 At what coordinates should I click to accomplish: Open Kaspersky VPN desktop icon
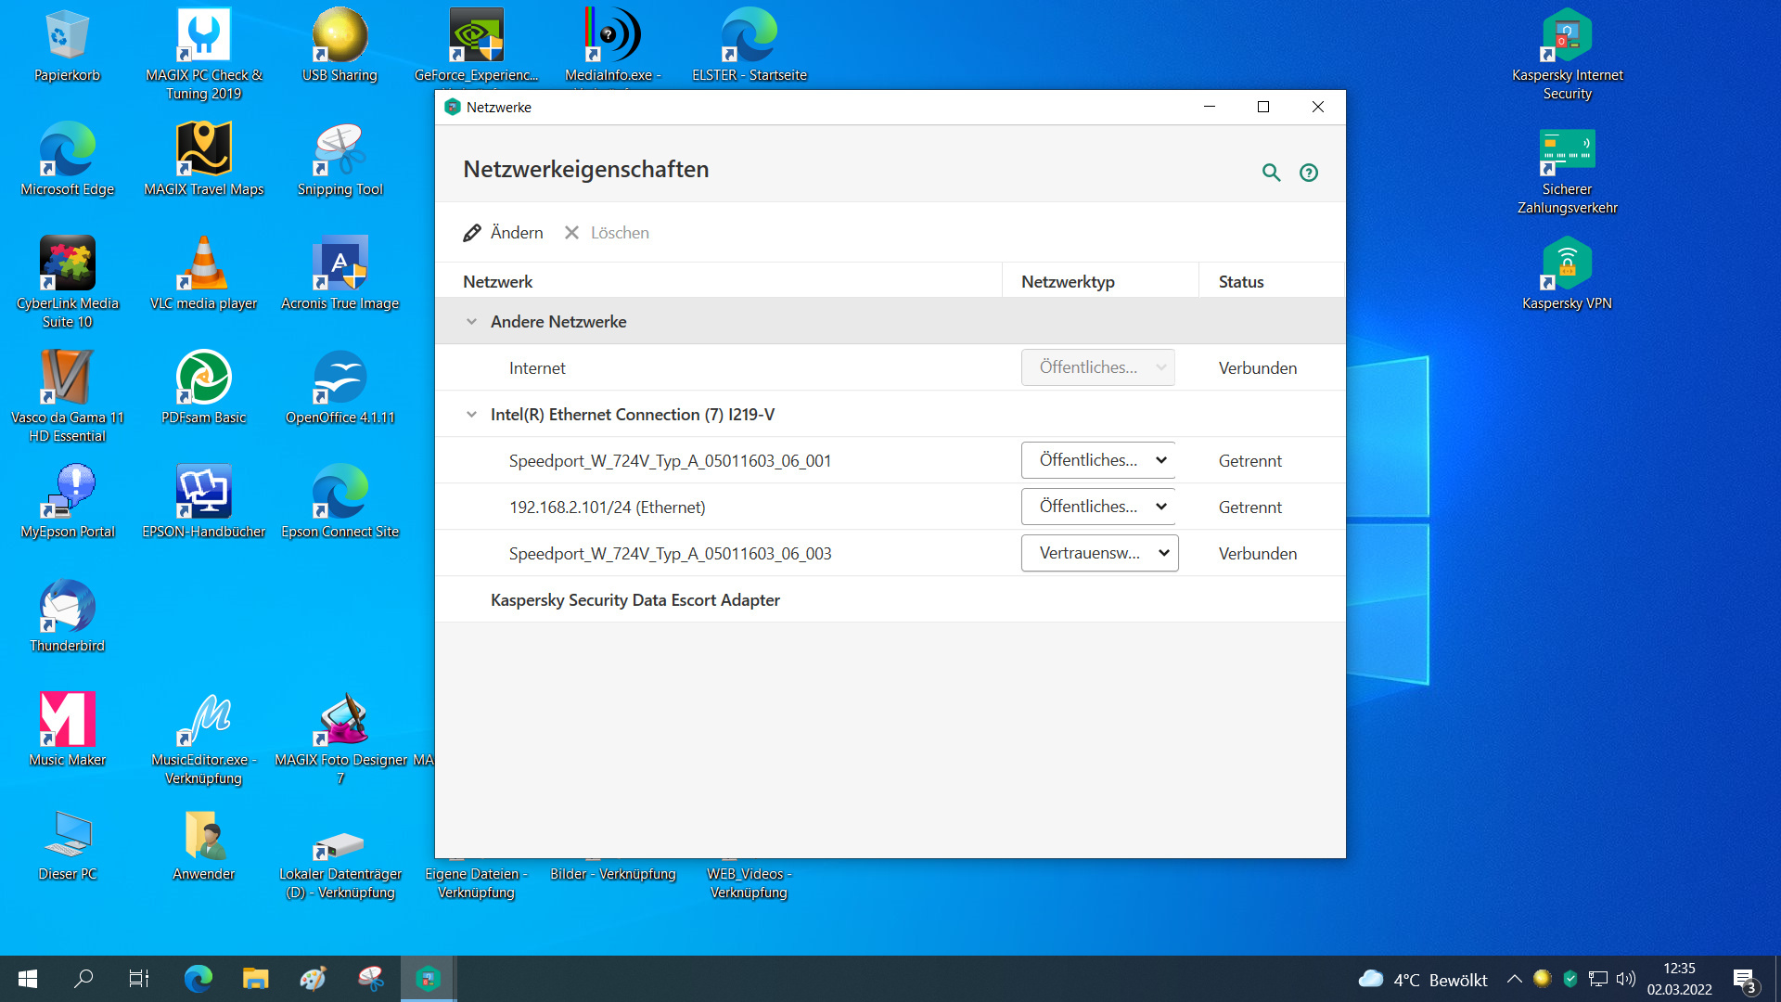point(1568,274)
